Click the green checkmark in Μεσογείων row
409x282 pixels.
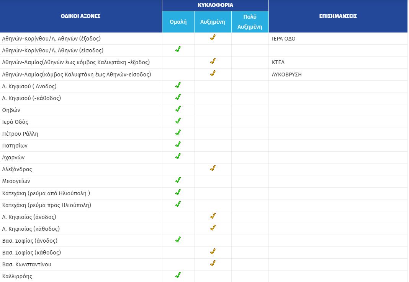(178, 180)
